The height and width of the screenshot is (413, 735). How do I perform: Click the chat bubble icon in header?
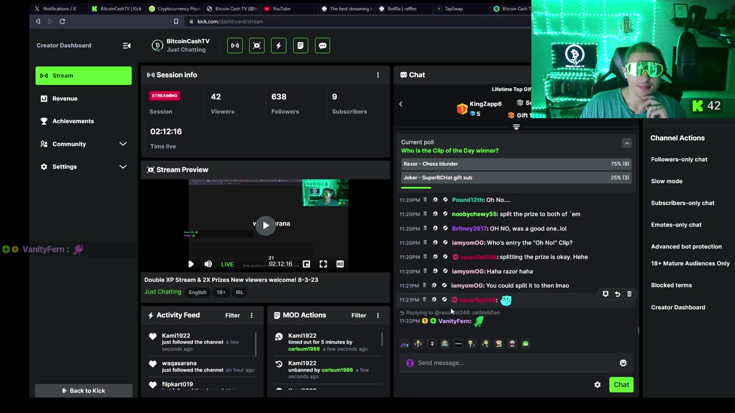point(323,45)
